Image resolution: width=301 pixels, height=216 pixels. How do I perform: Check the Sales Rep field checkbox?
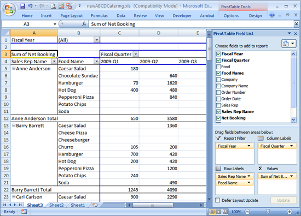218,105
